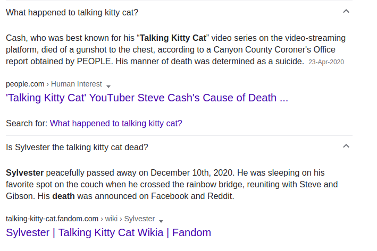Collapse the "What happened to talking kitty cat?" chevron
Screen dimensions: 377x251
[x=346, y=11]
